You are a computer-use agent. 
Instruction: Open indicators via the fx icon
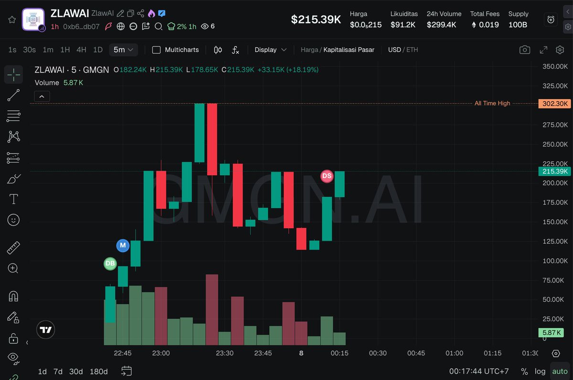pos(235,50)
